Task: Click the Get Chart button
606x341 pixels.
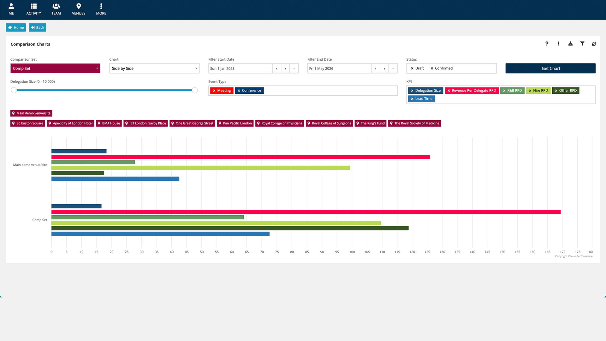Action: click(x=550, y=69)
